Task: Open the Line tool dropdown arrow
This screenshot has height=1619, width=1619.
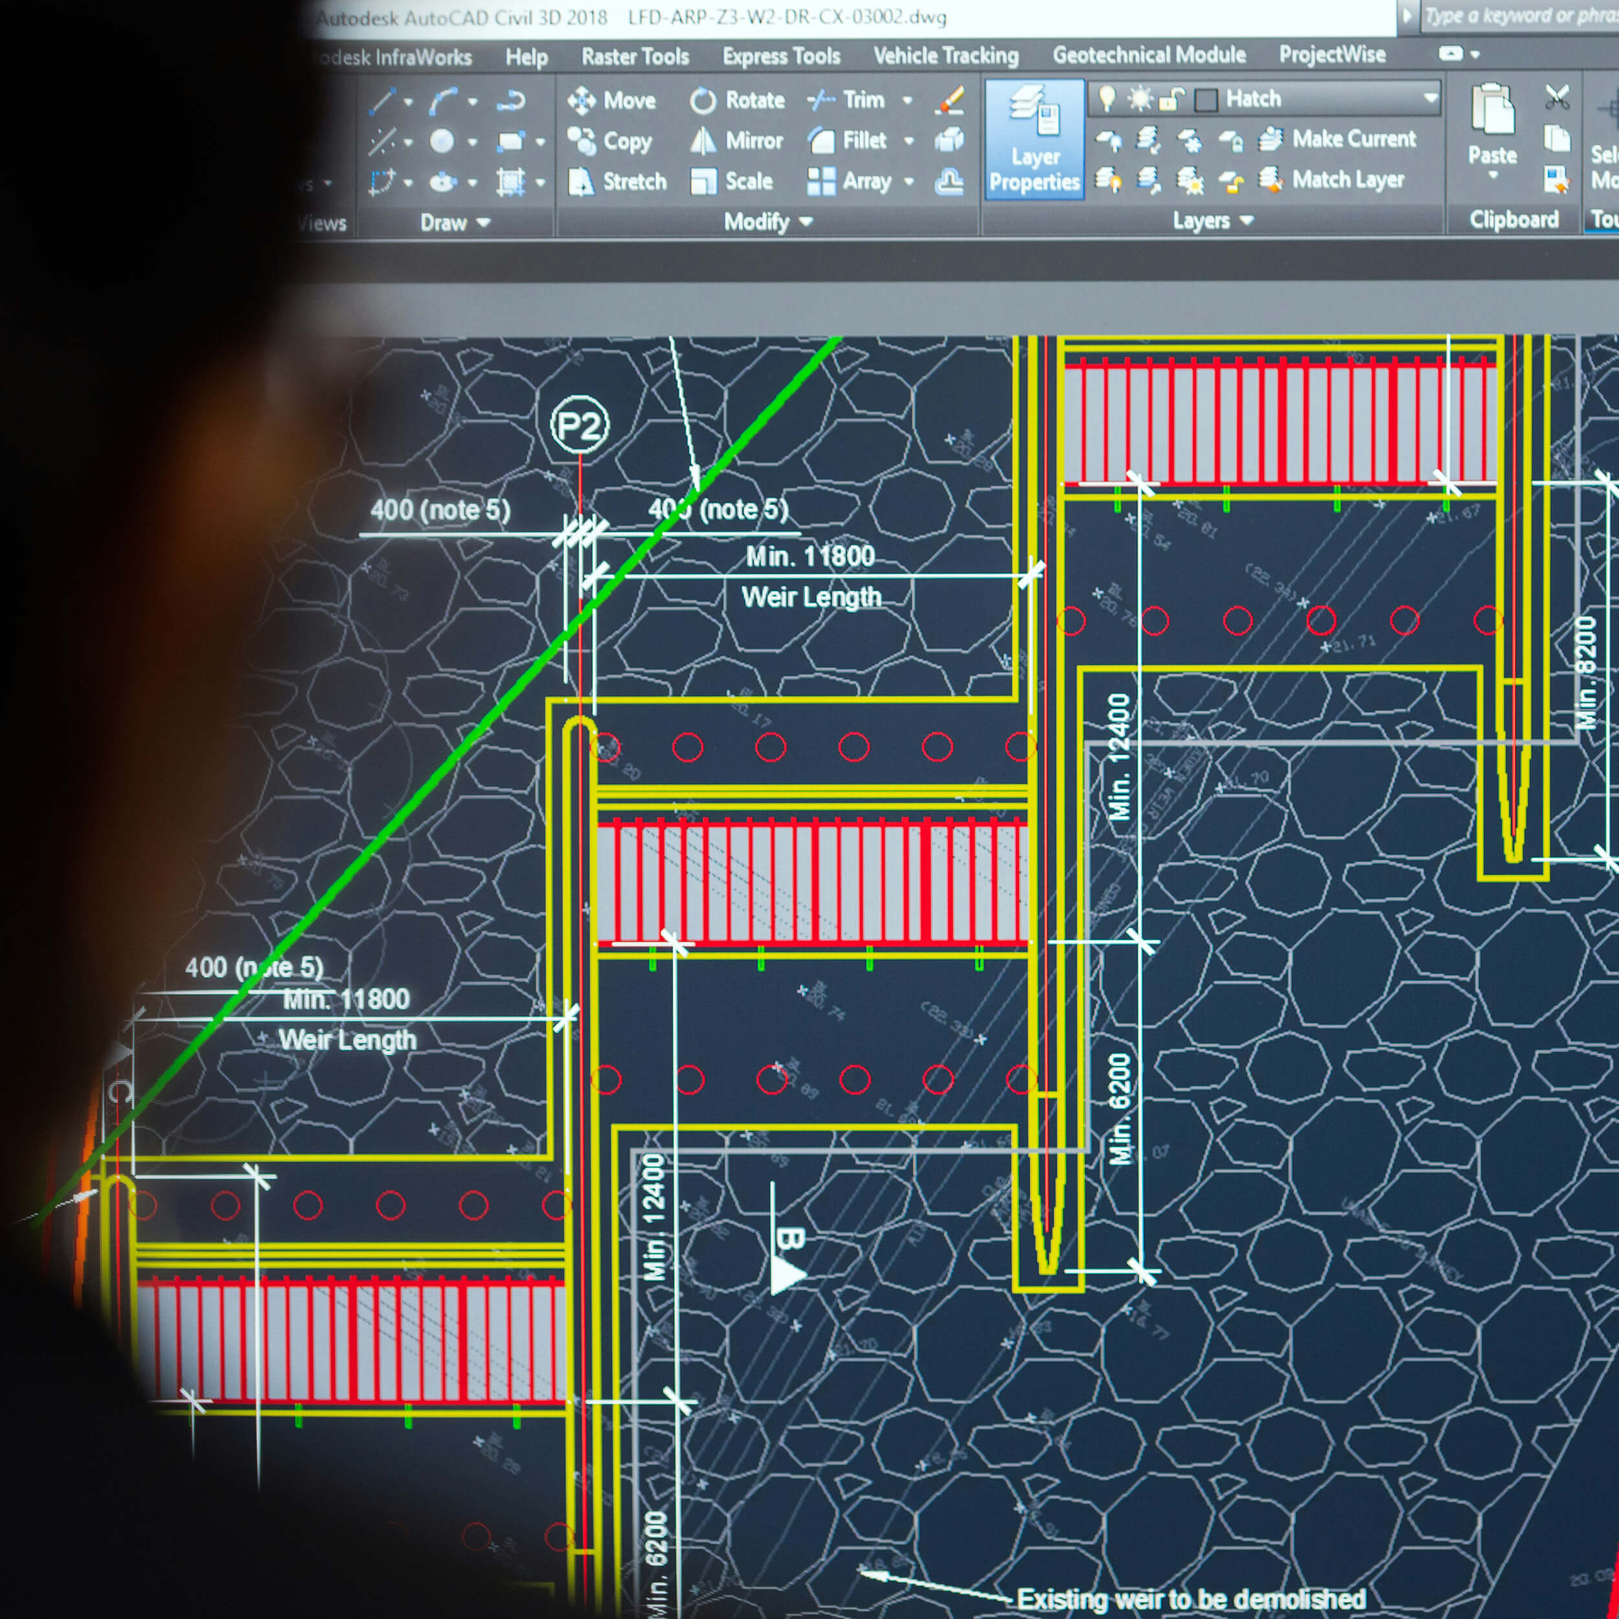Action: tap(408, 102)
